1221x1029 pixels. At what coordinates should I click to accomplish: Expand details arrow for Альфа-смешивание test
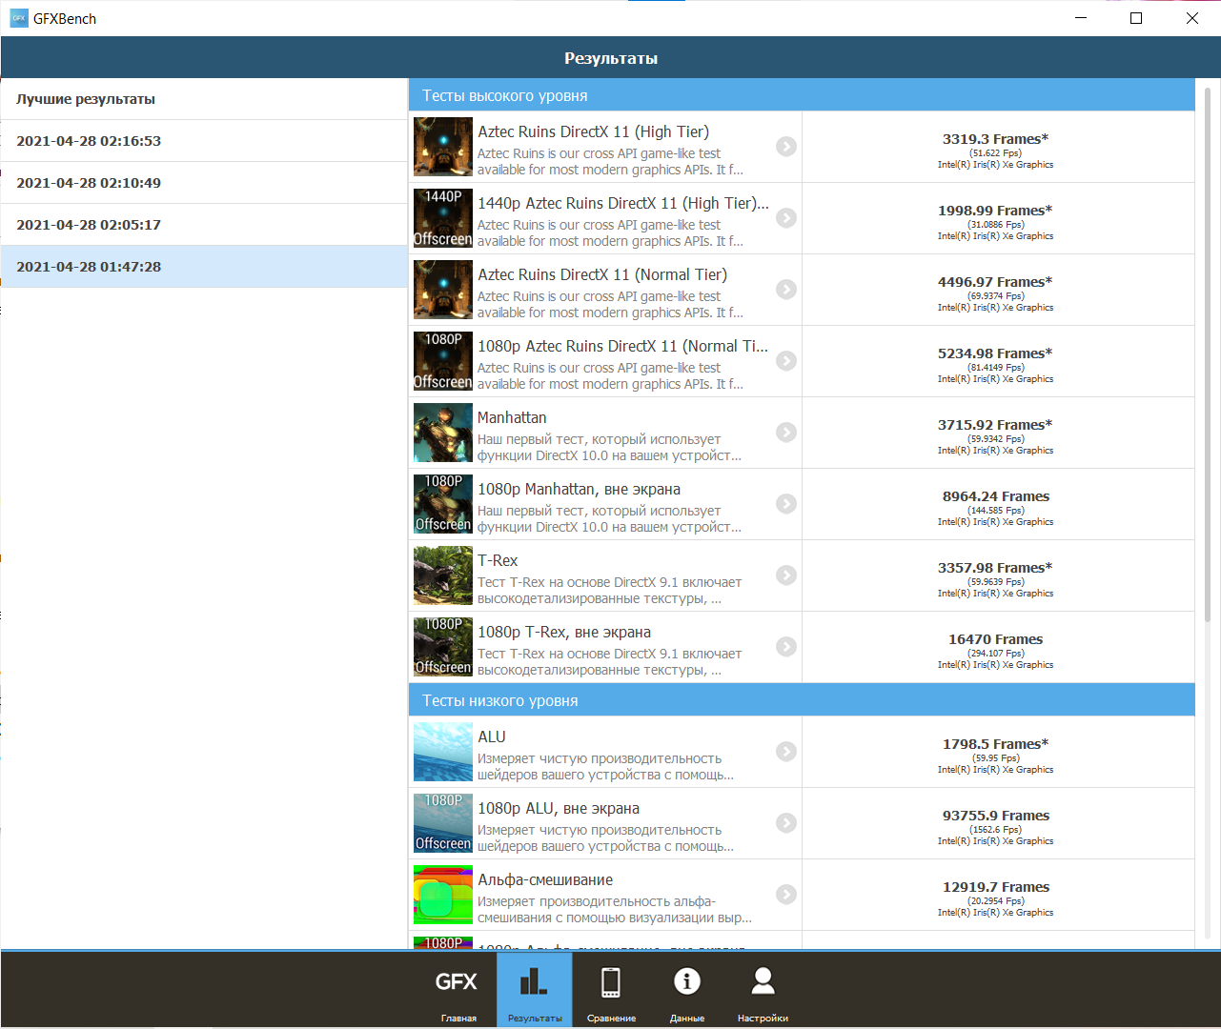(786, 895)
